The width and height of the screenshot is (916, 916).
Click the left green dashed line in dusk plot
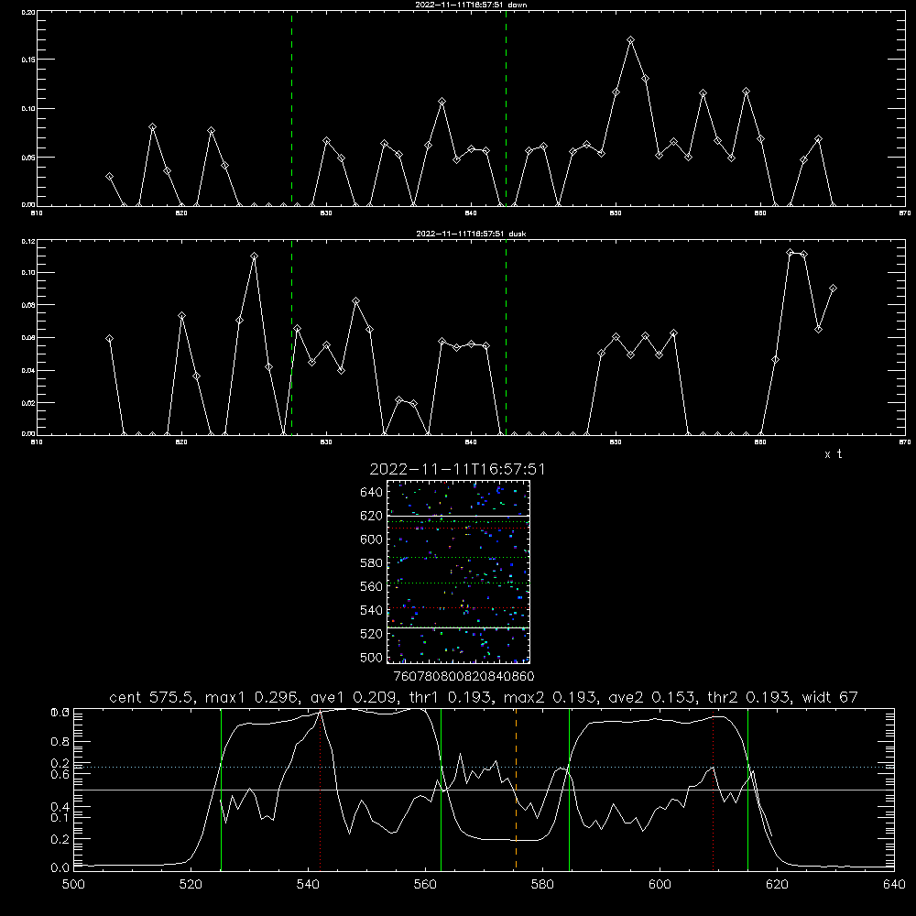pyautogui.click(x=291, y=338)
